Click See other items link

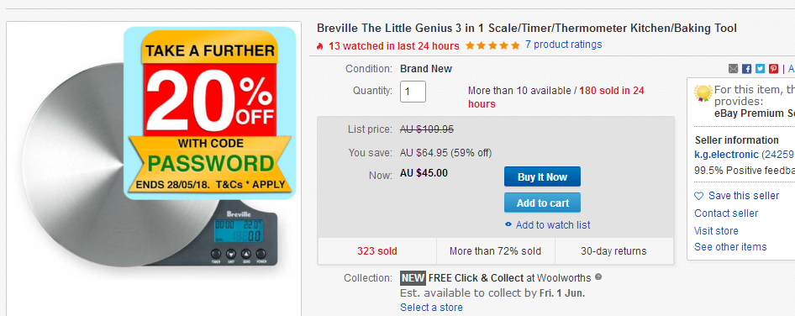730,247
